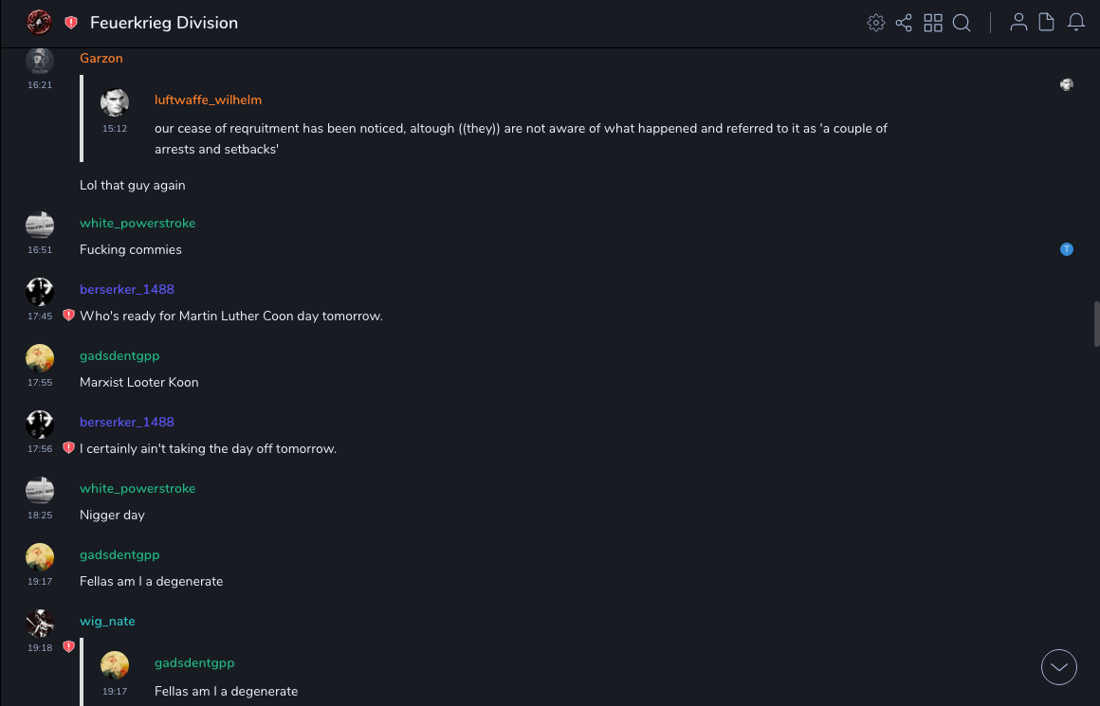
Task: Open luftwaffe_wilhelm's profile from the quoted reply
Action: click(208, 100)
